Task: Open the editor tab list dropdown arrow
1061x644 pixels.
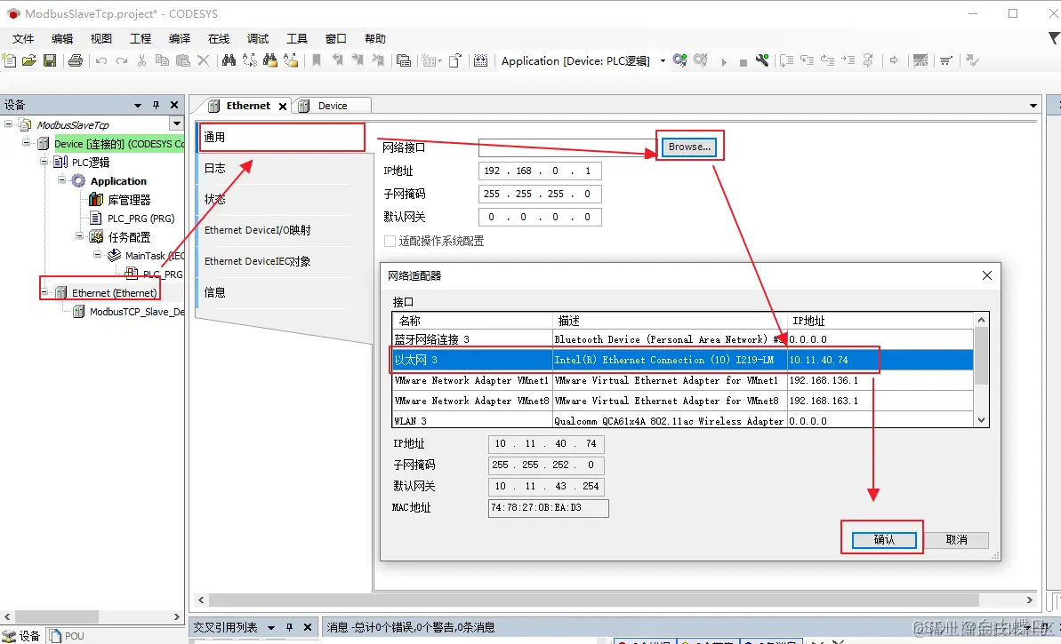Action: pyautogui.click(x=1033, y=106)
